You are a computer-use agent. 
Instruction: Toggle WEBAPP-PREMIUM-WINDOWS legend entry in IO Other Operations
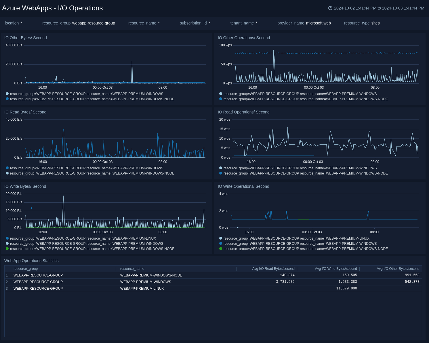[298, 94]
